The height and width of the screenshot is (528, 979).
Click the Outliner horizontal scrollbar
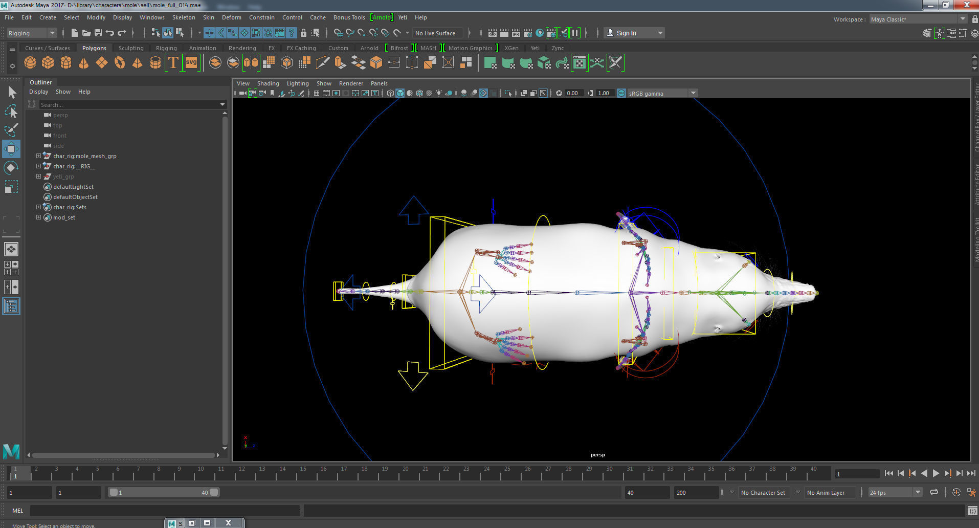(x=123, y=455)
